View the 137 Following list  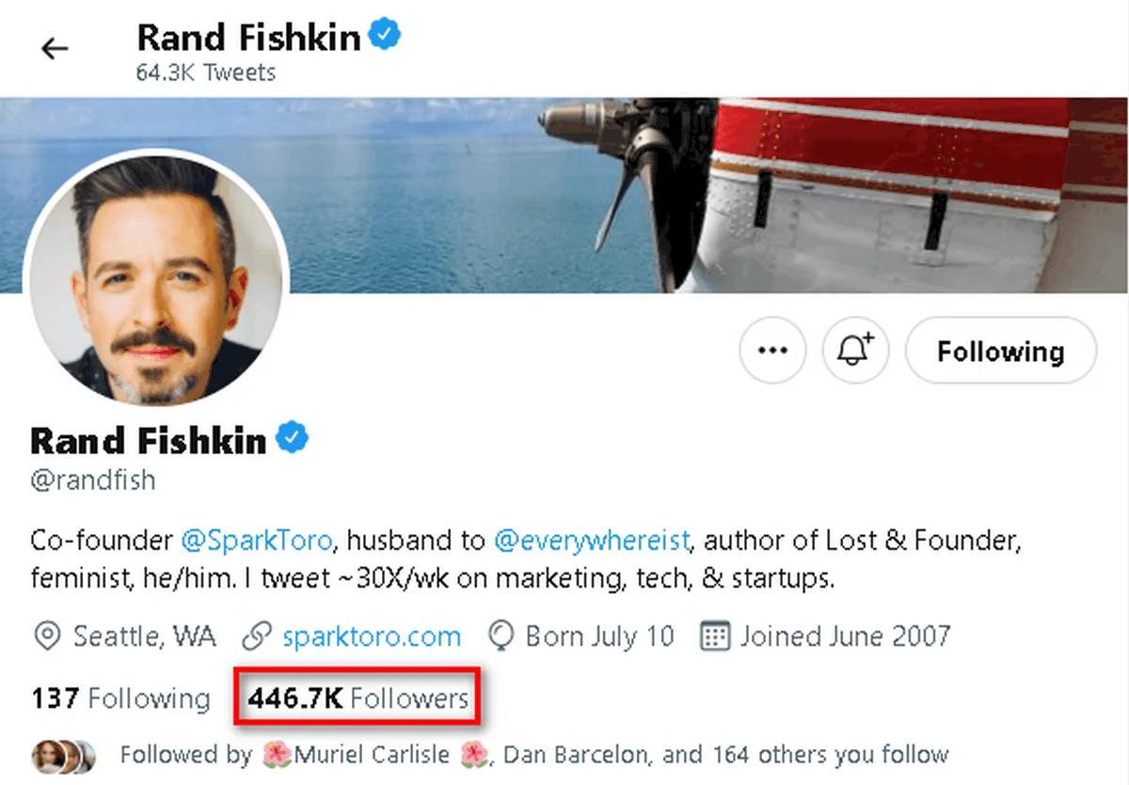pyautogui.click(x=120, y=699)
